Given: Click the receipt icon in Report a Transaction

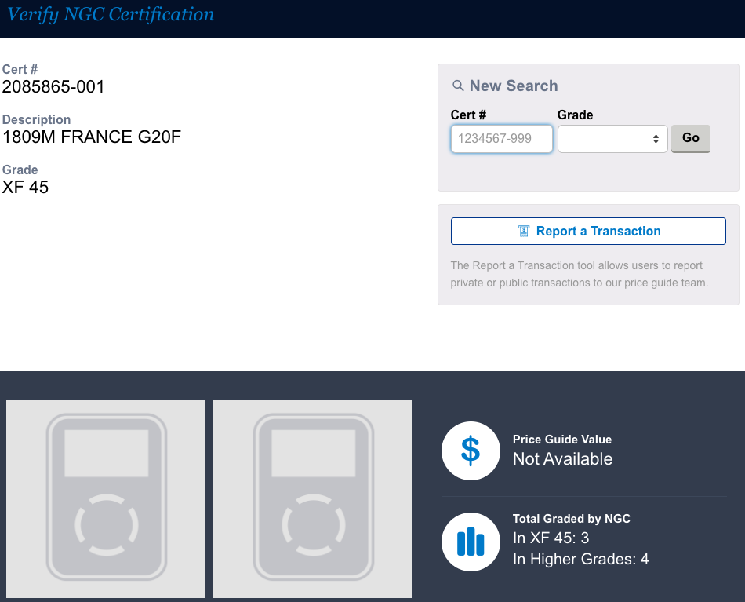Looking at the screenshot, I should tap(524, 231).
